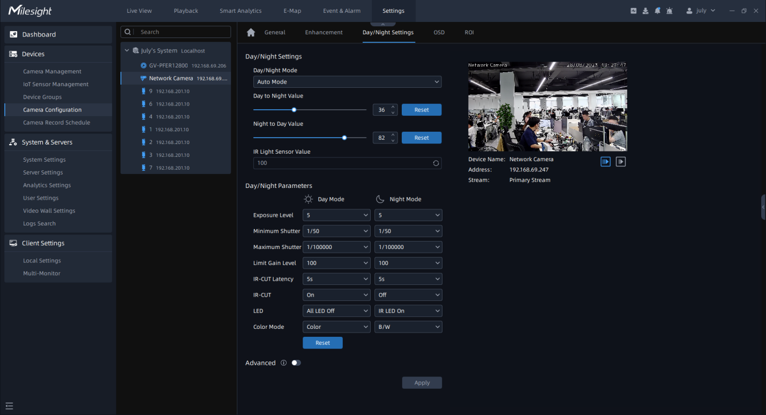Click the Apply button
Image resolution: width=766 pixels, height=415 pixels.
[x=422, y=383]
